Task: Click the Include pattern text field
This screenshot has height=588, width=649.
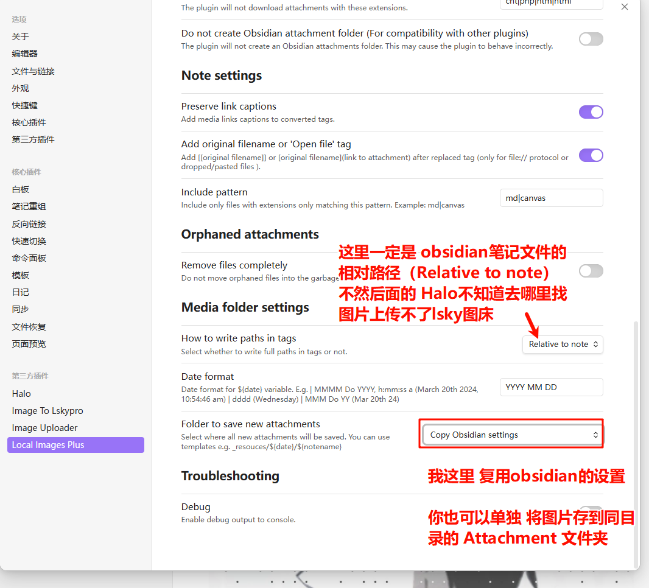Action: click(551, 198)
